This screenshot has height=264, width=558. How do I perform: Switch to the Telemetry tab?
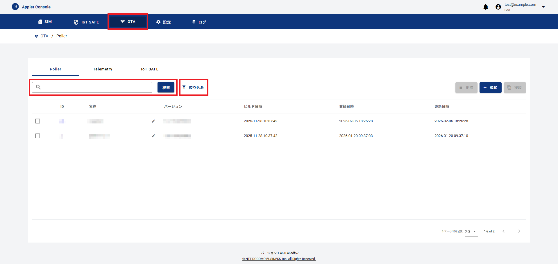(x=103, y=69)
